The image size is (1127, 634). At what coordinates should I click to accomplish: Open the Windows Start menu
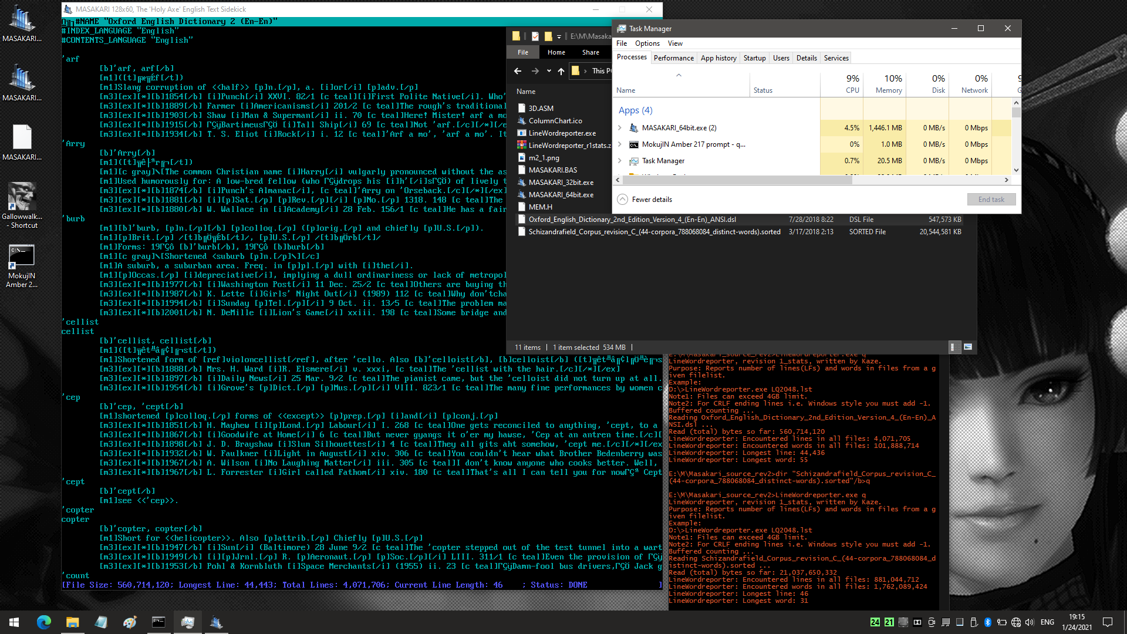click(x=14, y=622)
